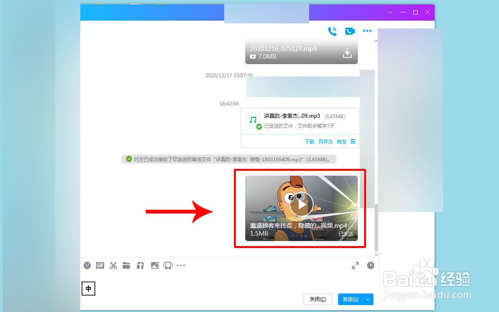Viewport: 499px width, 312px height.
Task: Open the 20201216_025127.mp4 video thumbnail
Action: coord(301,51)
